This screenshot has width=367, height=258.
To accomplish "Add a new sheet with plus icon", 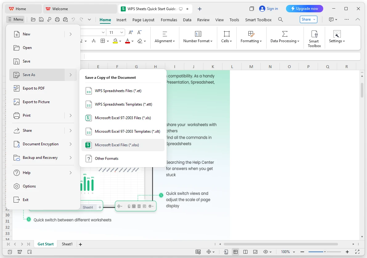I will click(80, 244).
